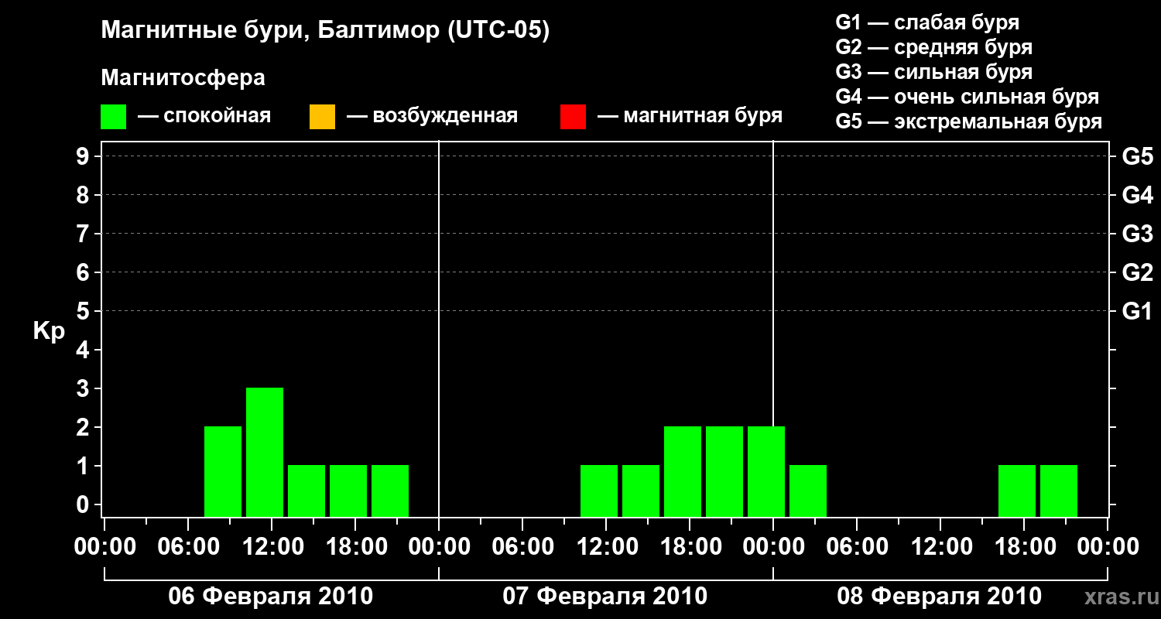Click the orange 'возбужденная' legend swatch
Image resolution: width=1161 pixels, height=619 pixels.
click(x=322, y=117)
